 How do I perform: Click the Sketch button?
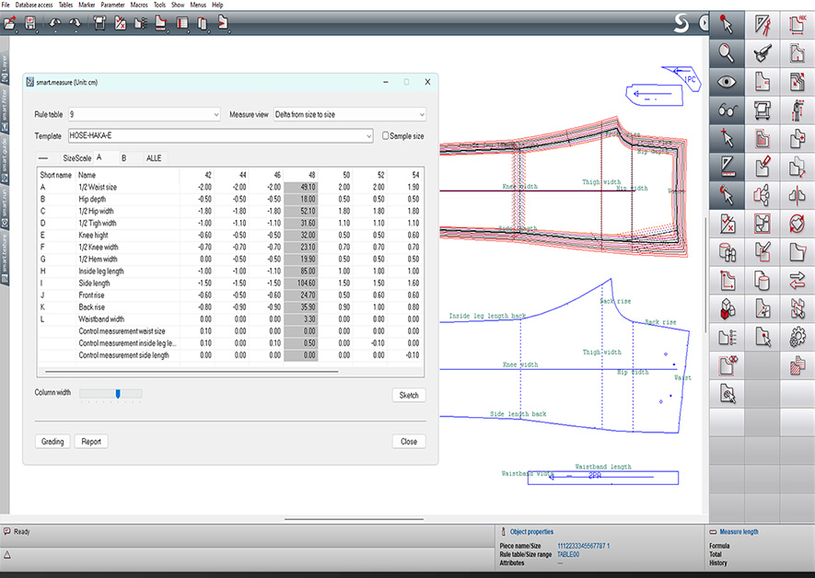click(408, 395)
